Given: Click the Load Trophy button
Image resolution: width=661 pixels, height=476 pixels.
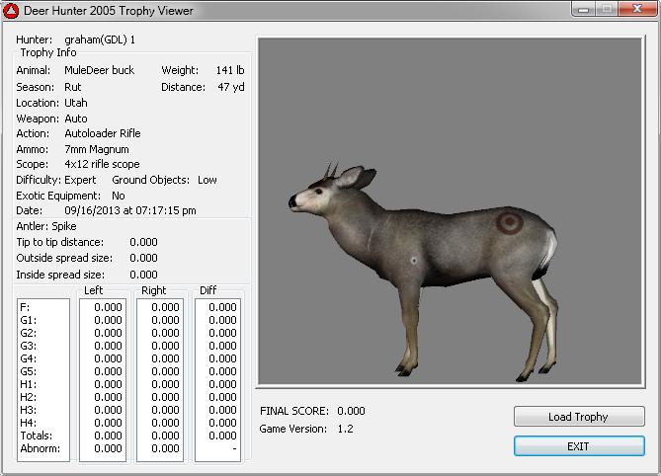Looking at the screenshot, I should pyautogui.click(x=579, y=417).
